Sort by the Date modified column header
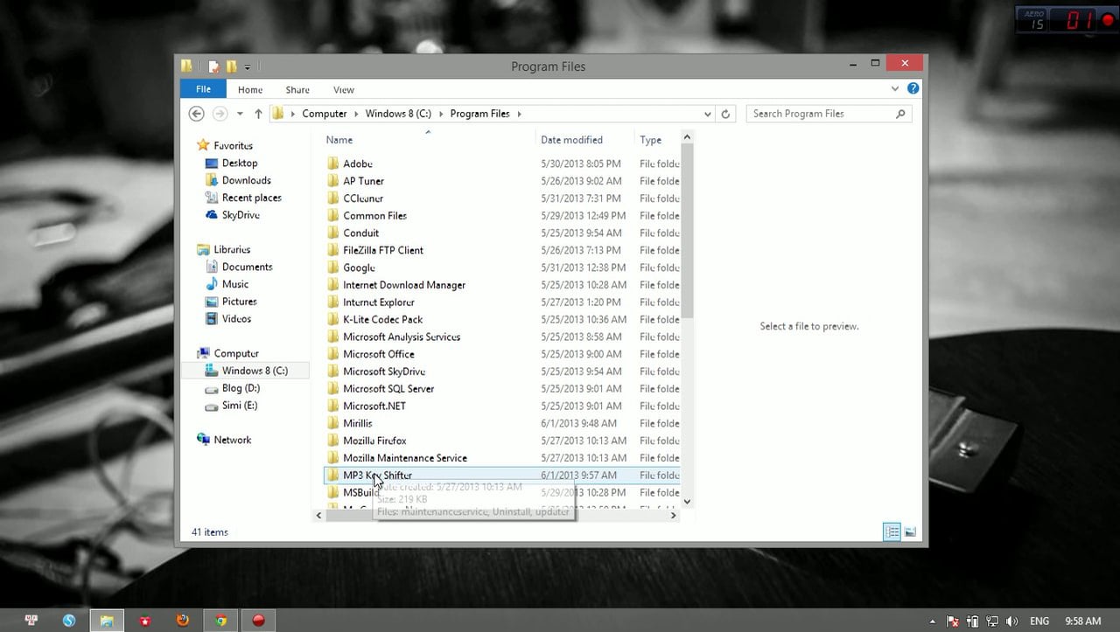Viewport: 1120px width, 632px height. 571,140
